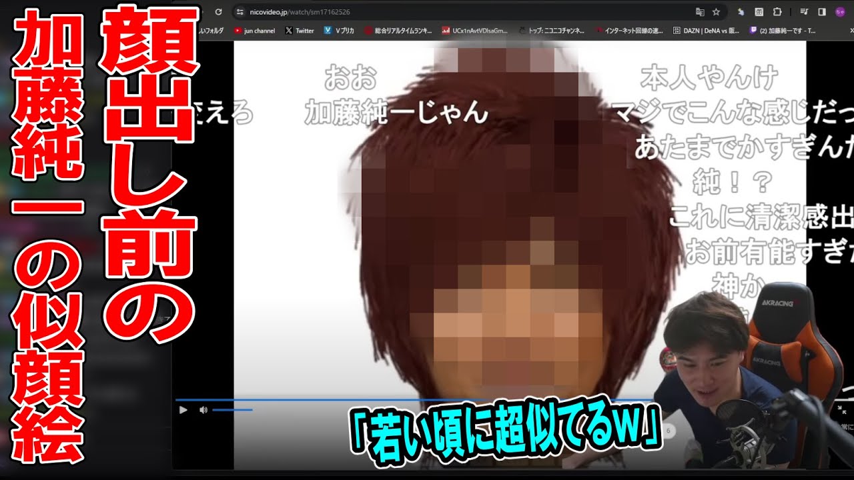Mute the video with speaker icon
This screenshot has width=854, height=480.
pos(203,410)
